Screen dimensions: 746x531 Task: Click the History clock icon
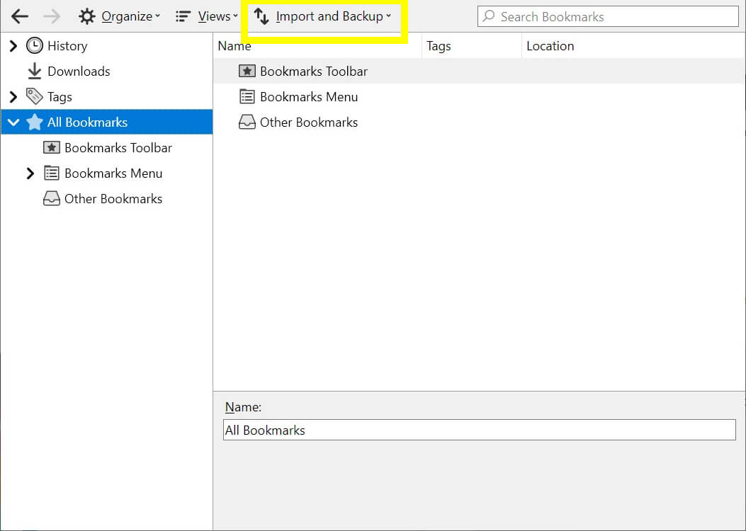[34, 45]
